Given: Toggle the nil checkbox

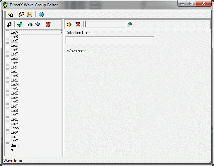Looking at the screenshot, I should [x=8, y=150].
